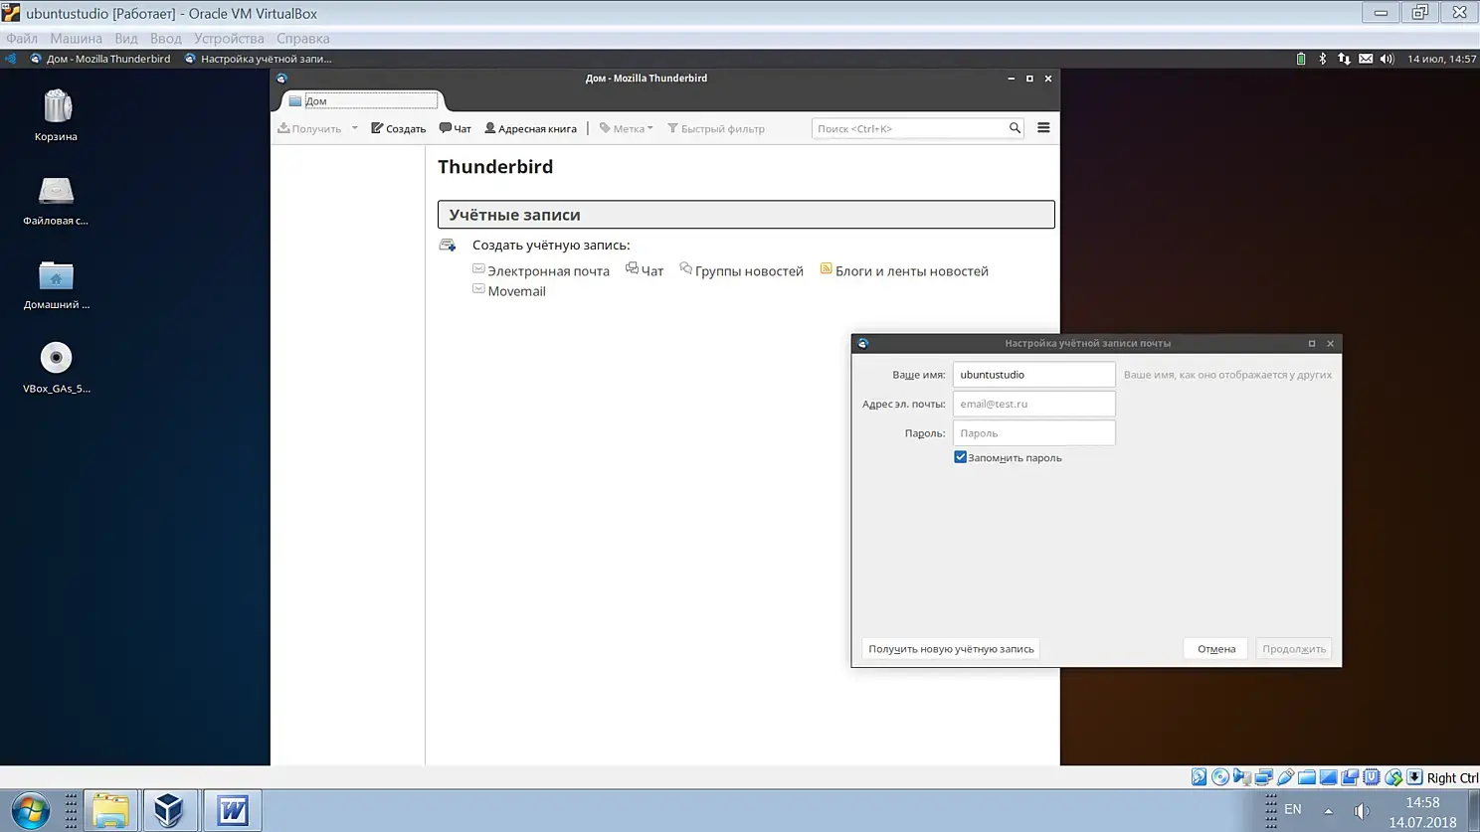Open the Корзина trash icon on desktop
This screenshot has height=832, width=1480.
pyautogui.click(x=57, y=107)
